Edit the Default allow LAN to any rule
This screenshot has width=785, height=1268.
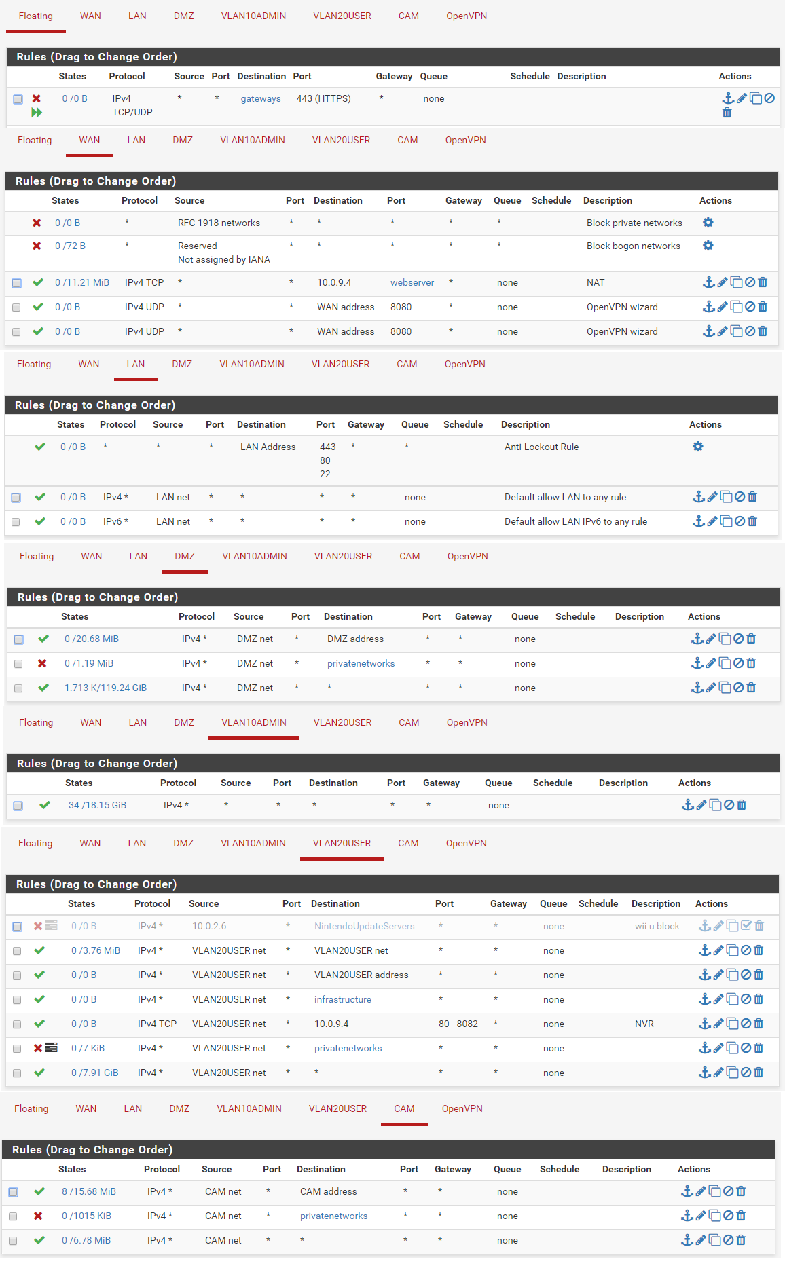[712, 497]
